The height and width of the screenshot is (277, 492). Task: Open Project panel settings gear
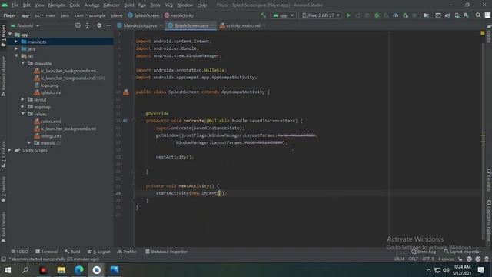[99, 25]
